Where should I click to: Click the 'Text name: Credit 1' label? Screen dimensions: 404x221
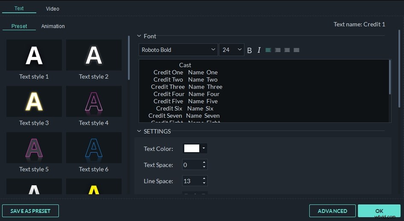359,24
